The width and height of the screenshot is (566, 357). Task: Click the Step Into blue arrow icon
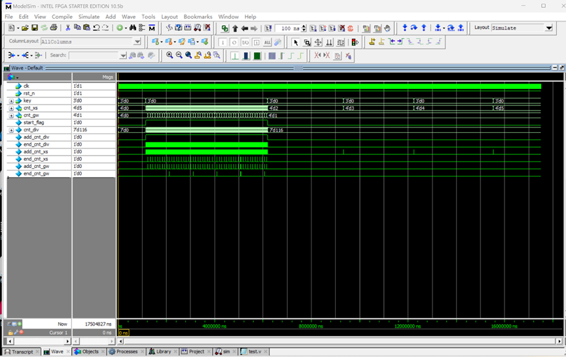[404, 27]
